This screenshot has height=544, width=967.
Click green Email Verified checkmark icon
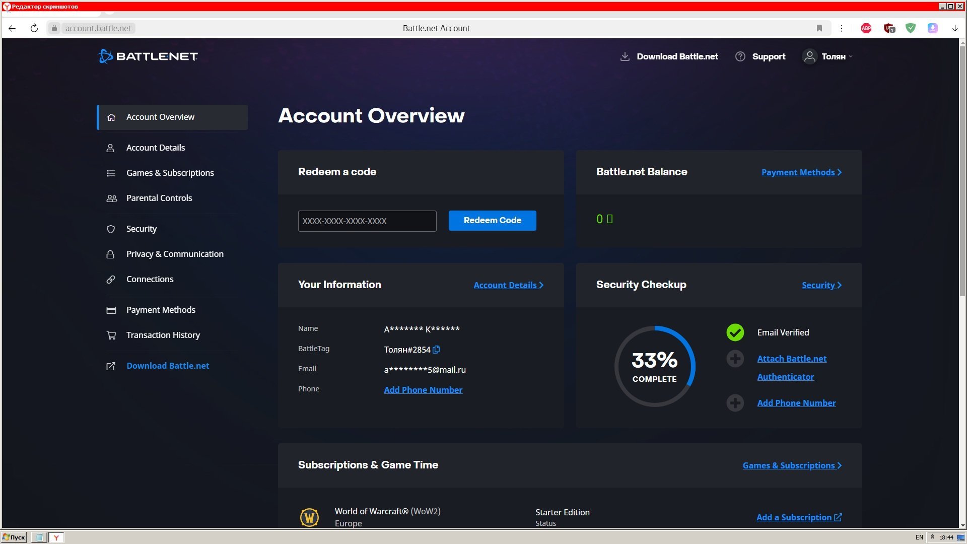735,332
